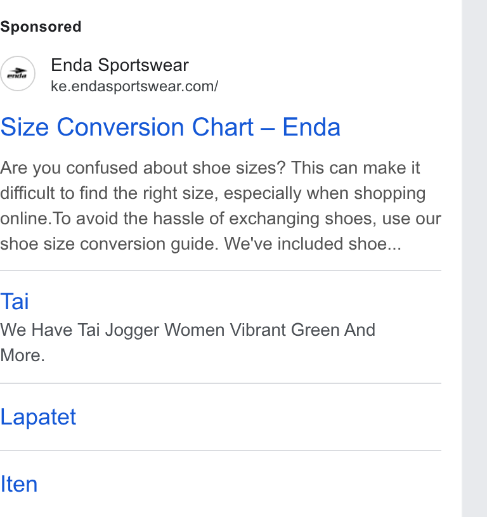Open the Size Conversion Chart – Enda headline

tap(170, 127)
